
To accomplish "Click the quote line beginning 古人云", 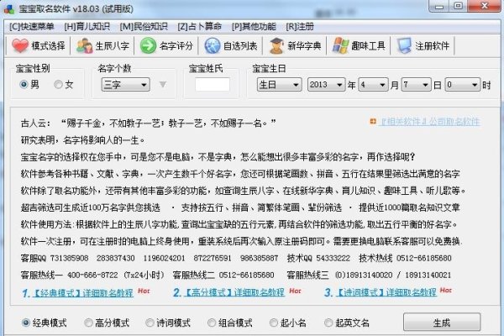I will coord(148,123).
